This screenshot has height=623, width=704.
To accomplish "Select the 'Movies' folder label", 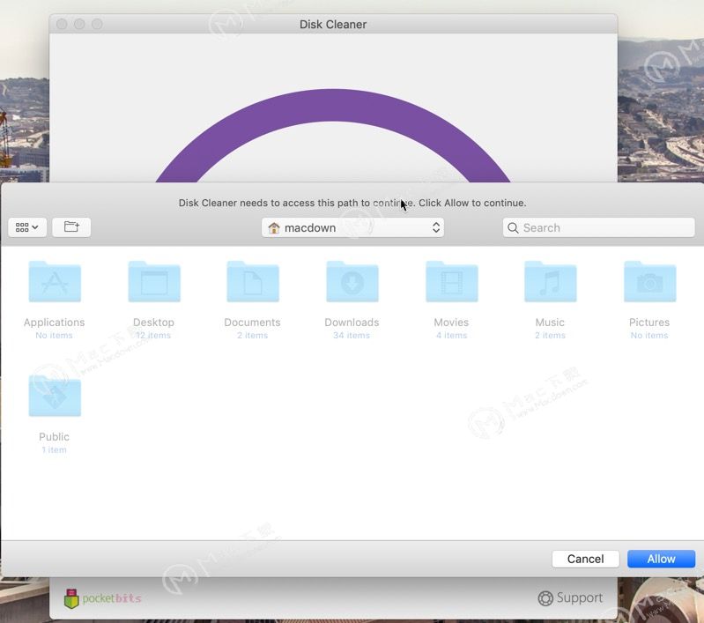I will pyautogui.click(x=451, y=322).
